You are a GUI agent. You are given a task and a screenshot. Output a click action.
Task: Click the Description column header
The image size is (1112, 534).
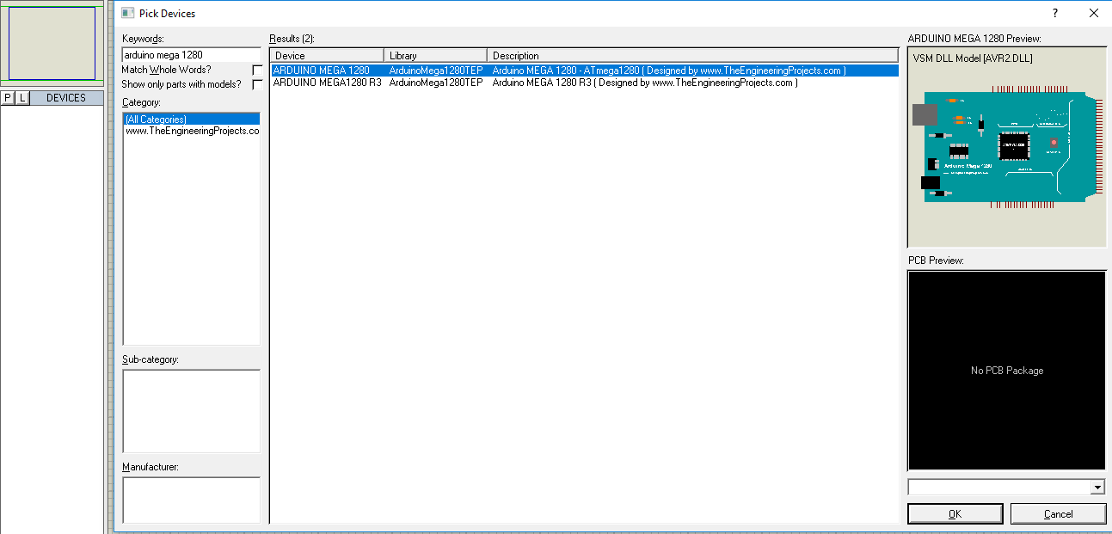(x=692, y=56)
